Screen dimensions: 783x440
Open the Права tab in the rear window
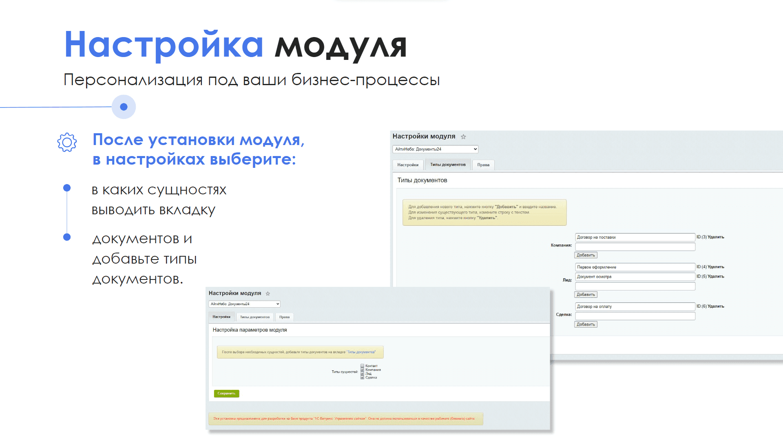(x=483, y=165)
